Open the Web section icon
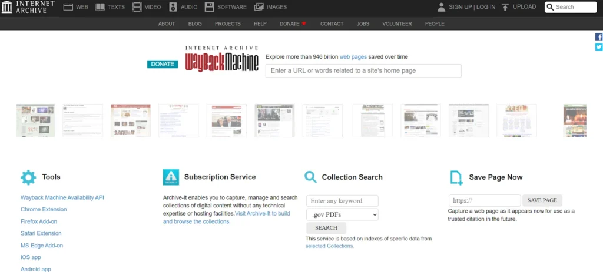Screen dimensions: 603x272 click(68, 7)
